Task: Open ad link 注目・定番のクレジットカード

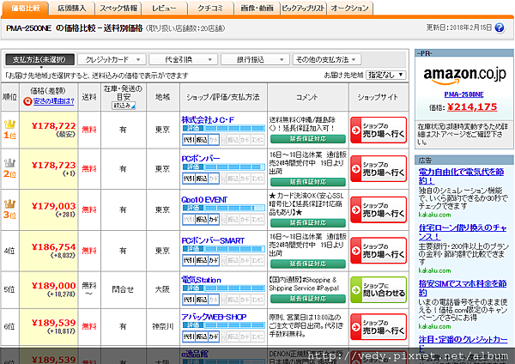Action: pyautogui.click(x=463, y=343)
